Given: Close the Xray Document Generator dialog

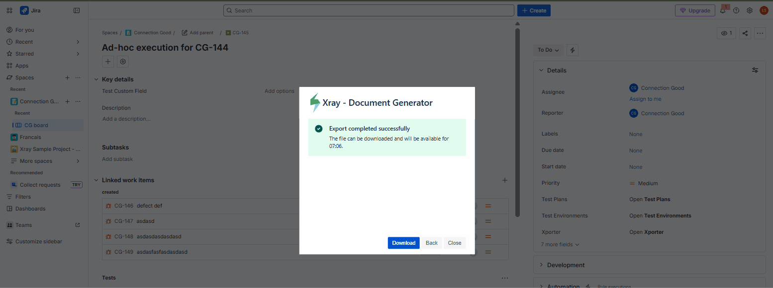Looking at the screenshot, I should pyautogui.click(x=454, y=243).
